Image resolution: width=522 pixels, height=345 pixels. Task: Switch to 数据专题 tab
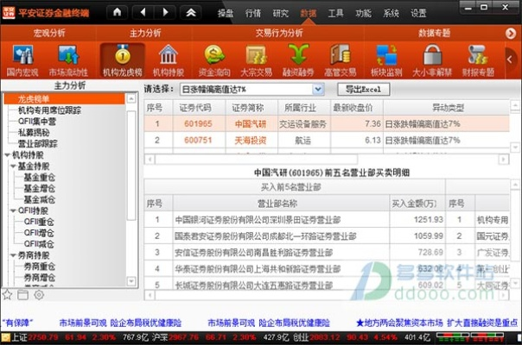434,33
